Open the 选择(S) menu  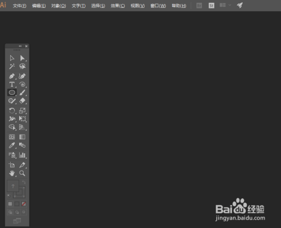98,6
